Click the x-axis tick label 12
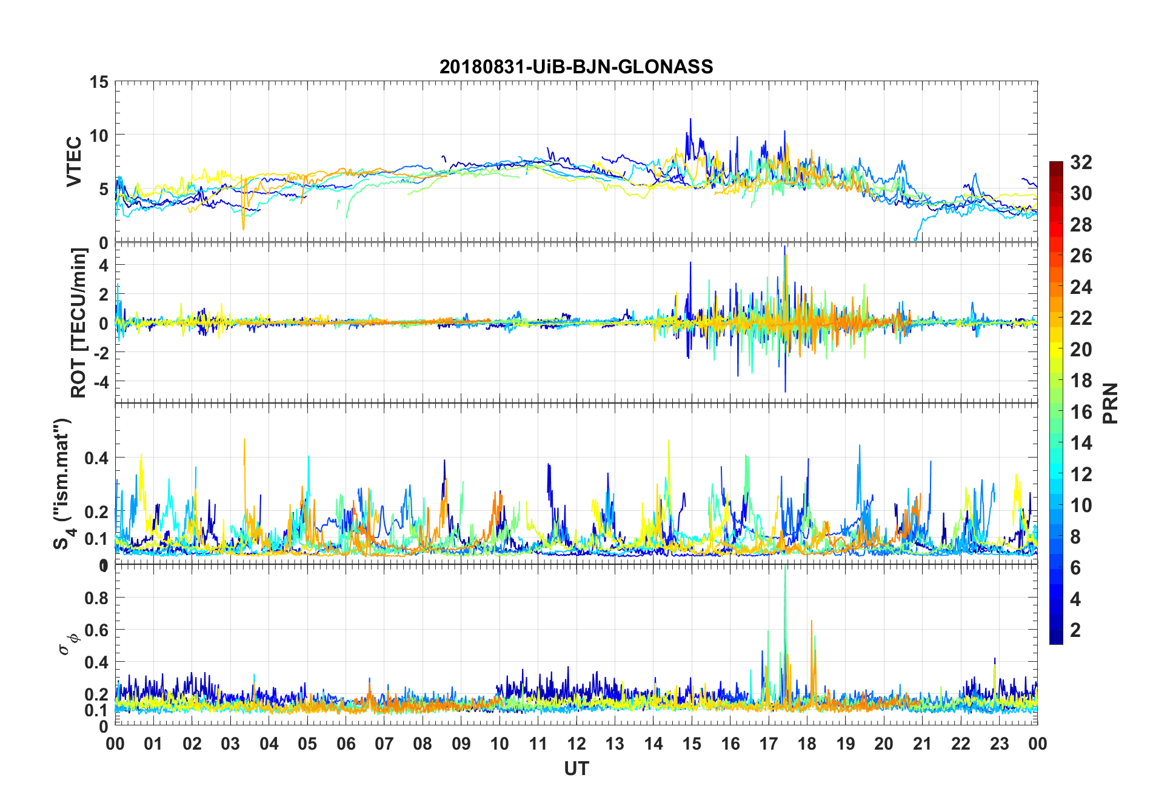The image size is (1153, 806). [x=576, y=744]
